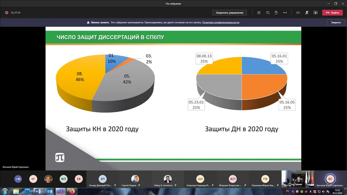
Task: Click the recording indicator dot
Action: [6, 13]
